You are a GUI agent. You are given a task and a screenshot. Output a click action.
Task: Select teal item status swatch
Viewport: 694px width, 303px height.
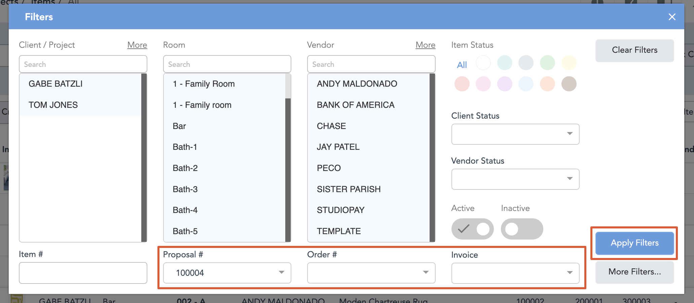pyautogui.click(x=505, y=62)
